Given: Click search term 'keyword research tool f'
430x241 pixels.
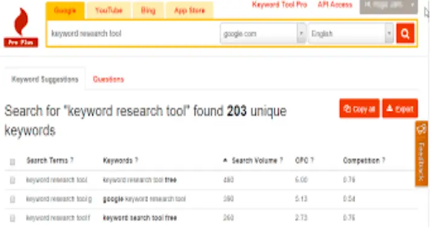Looking at the screenshot, I should [x=58, y=217].
